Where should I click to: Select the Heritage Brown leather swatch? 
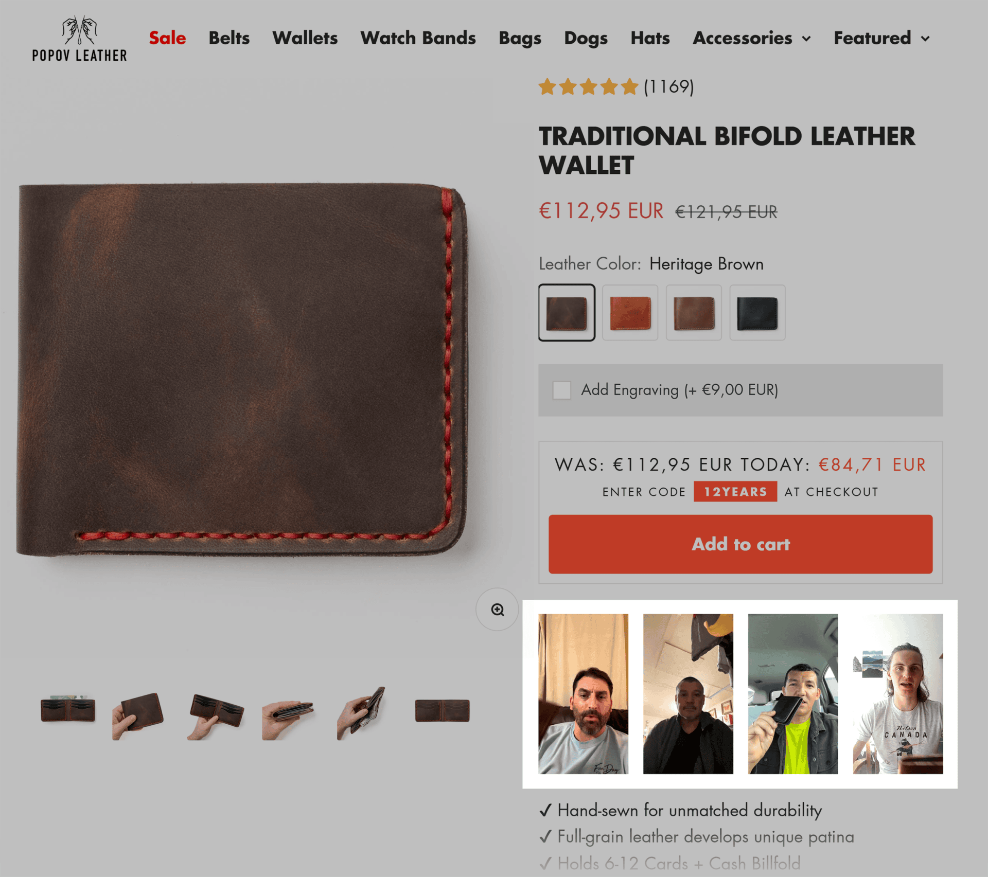pyautogui.click(x=567, y=312)
